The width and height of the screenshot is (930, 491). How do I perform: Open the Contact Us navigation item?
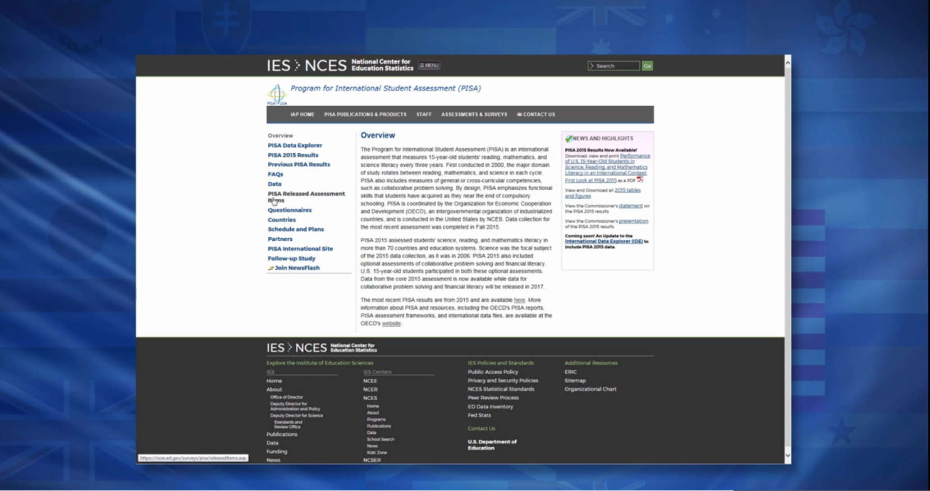[x=536, y=114]
